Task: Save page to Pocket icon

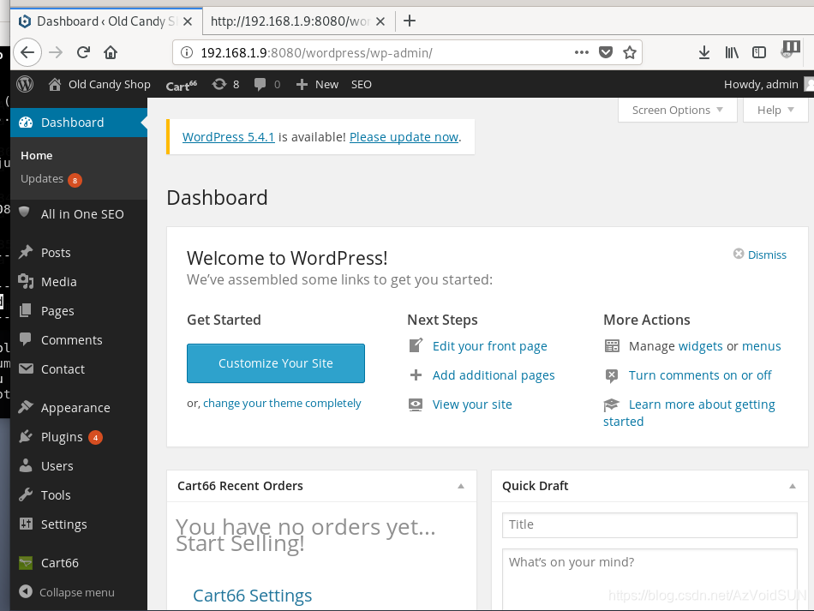Action: [605, 52]
